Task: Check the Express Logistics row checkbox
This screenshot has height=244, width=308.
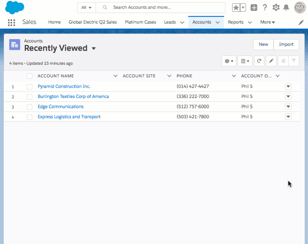Action: [29, 117]
